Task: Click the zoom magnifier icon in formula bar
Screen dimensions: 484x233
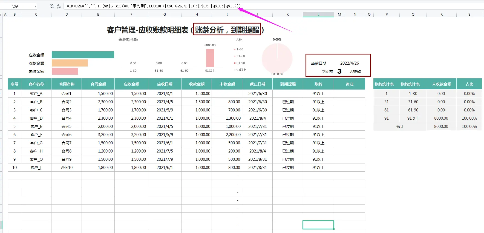Action: 52,6
